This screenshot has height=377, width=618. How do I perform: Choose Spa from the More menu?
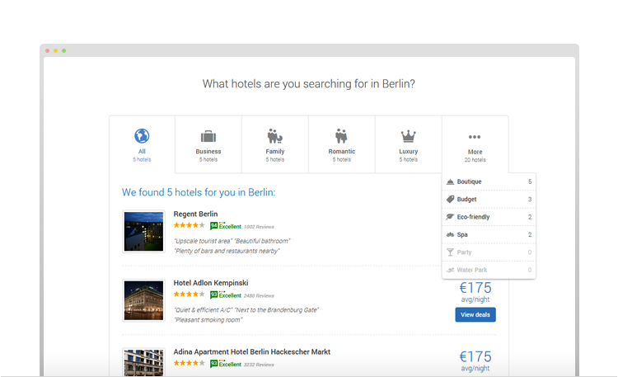coord(489,234)
